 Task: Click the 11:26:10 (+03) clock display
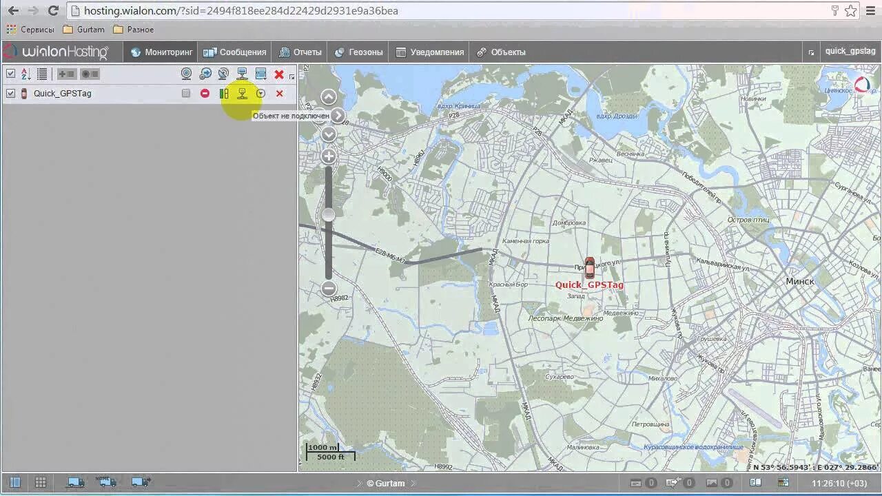[x=839, y=484]
